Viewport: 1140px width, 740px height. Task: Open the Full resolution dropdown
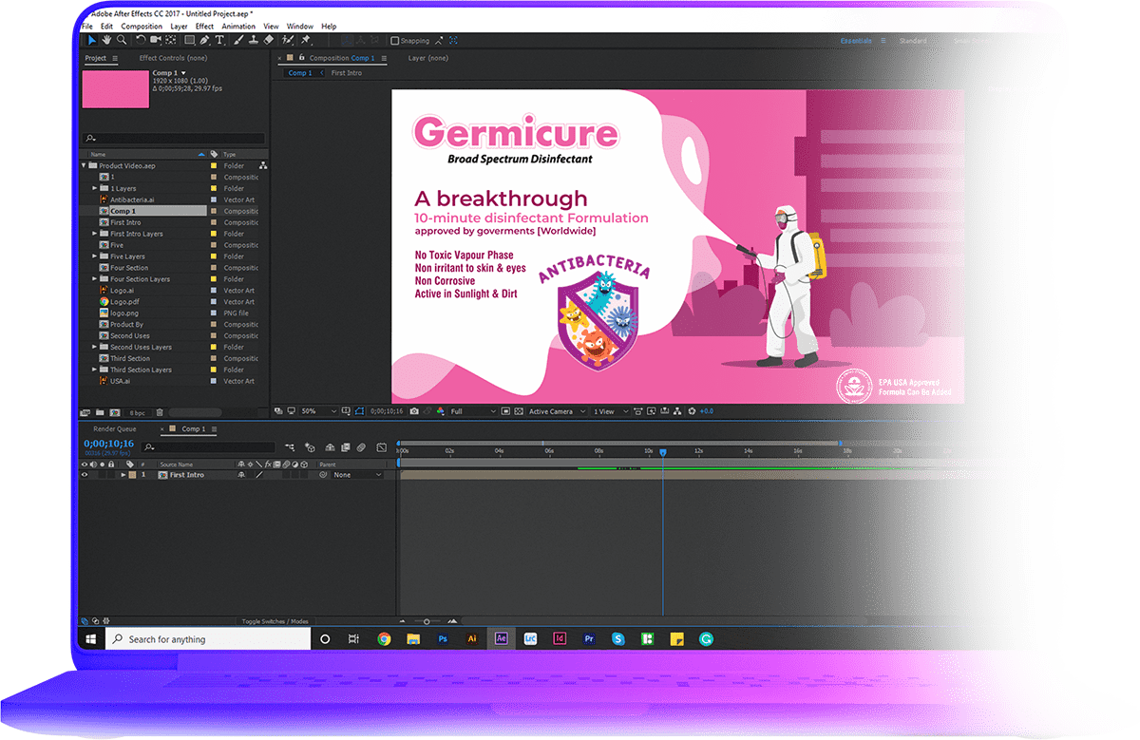pos(473,411)
